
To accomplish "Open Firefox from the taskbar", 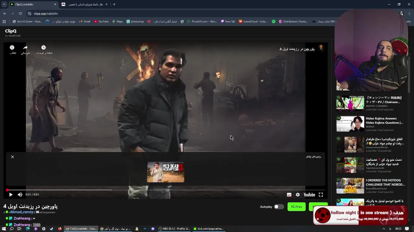I will coord(60,229).
